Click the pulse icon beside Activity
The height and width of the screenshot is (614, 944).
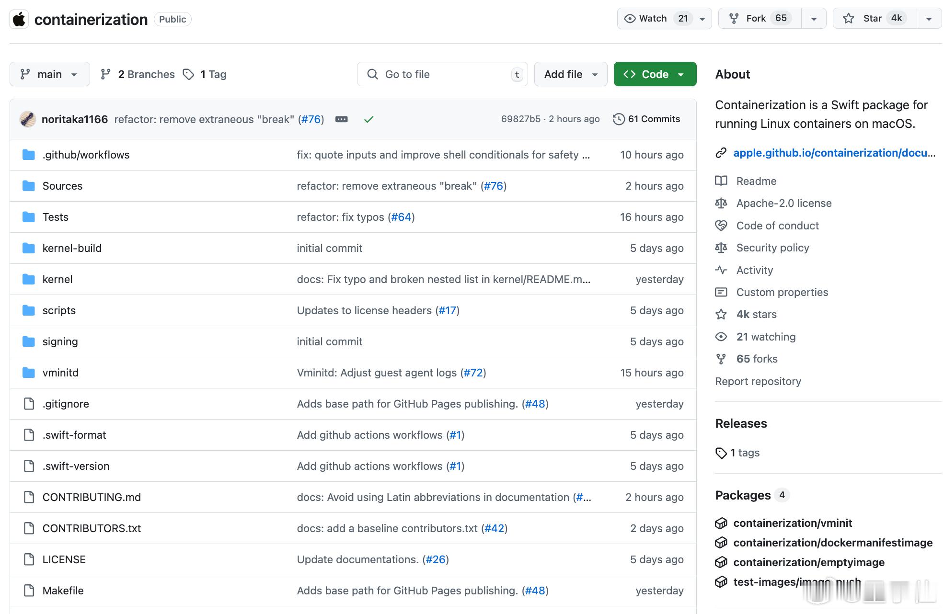coord(721,270)
